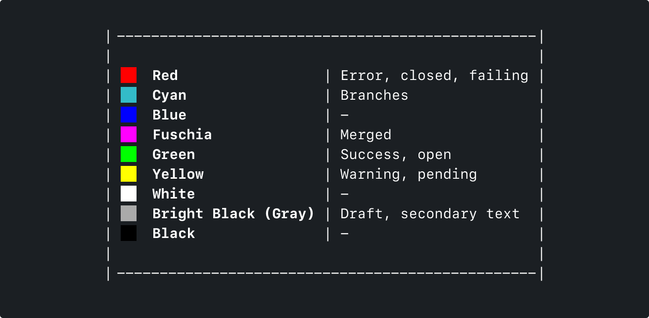Image resolution: width=649 pixels, height=318 pixels.
Task: Click the green color swatch
Action: [x=129, y=154]
